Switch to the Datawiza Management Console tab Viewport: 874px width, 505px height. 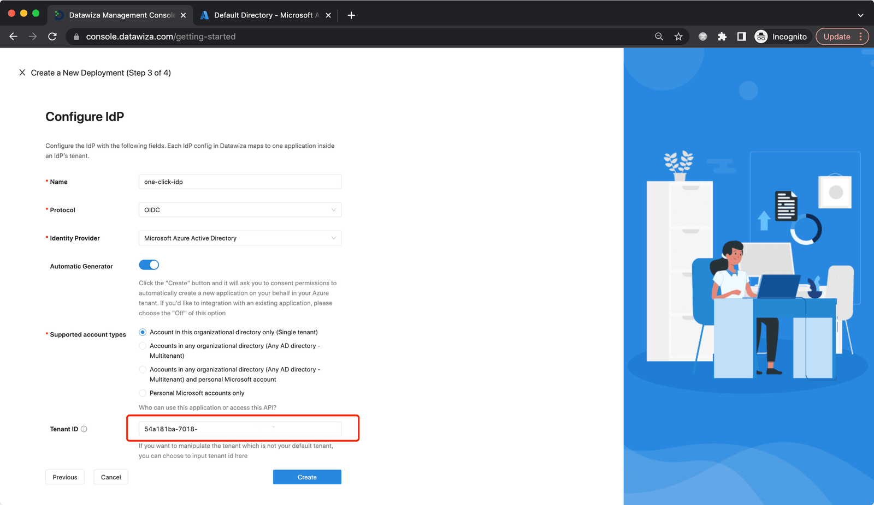[x=121, y=15]
